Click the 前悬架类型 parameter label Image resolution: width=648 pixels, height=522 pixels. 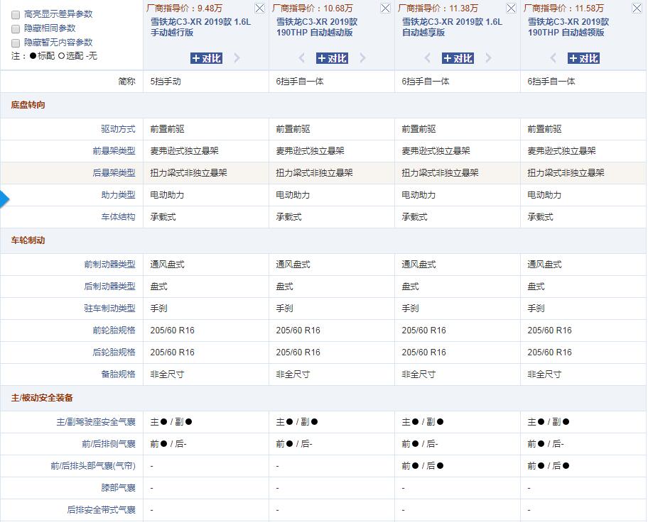114,151
